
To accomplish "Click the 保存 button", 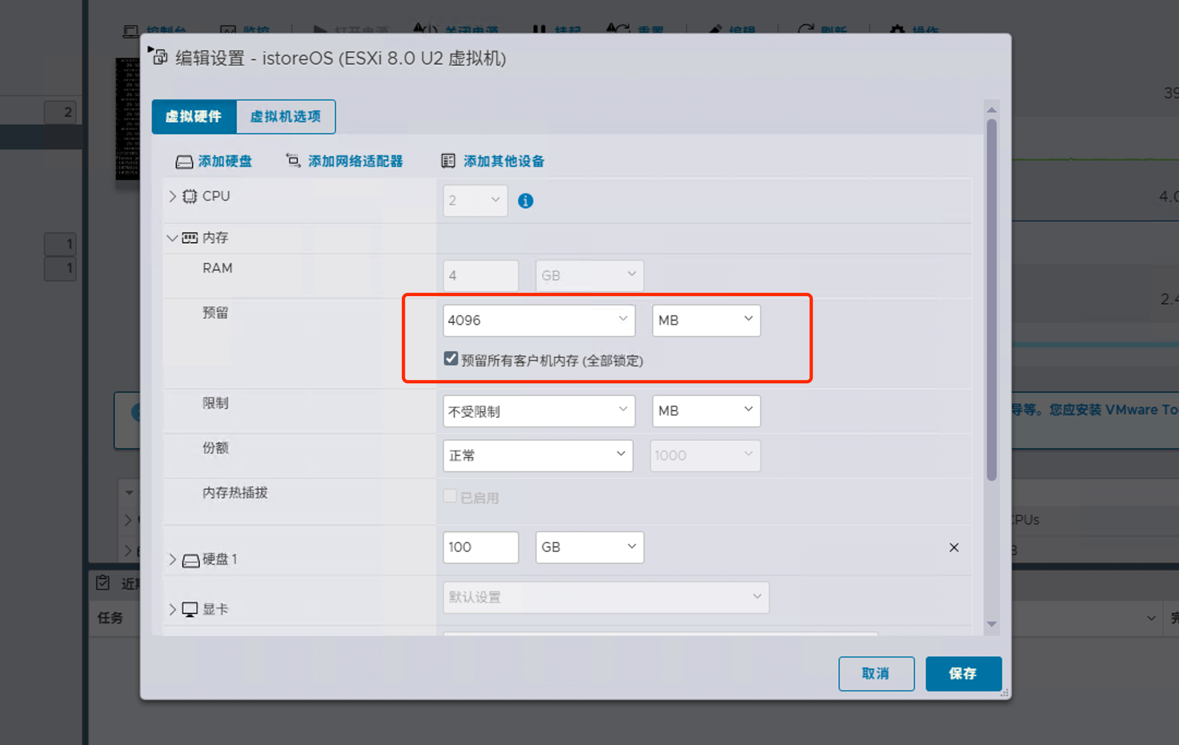I will click(x=963, y=674).
